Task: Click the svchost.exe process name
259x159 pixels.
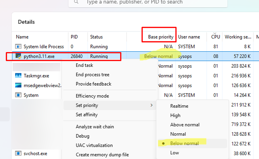Action: tap(35, 154)
